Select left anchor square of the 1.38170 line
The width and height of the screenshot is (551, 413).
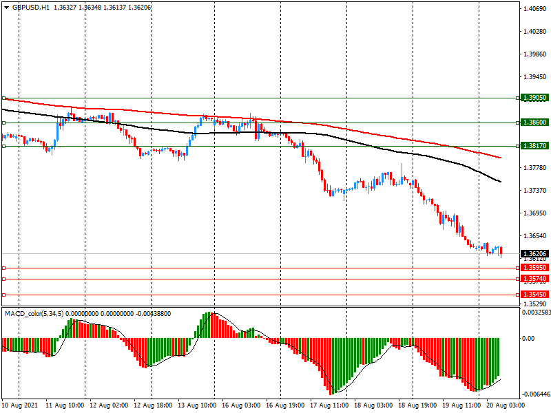[x=4, y=146]
